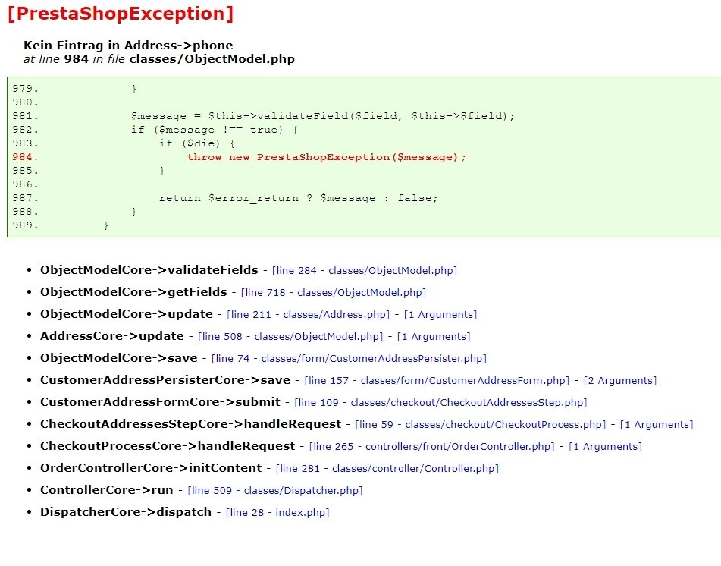The width and height of the screenshot is (721, 566).
Task: Open [line 508 - classes/ObjectModel.php] link
Action: click(290, 337)
